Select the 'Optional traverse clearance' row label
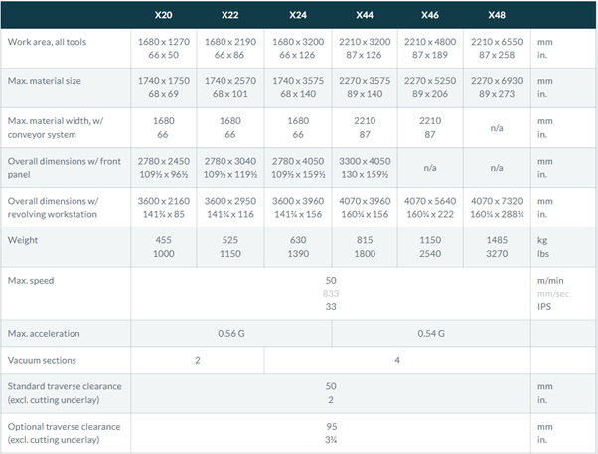The image size is (598, 454). click(64, 433)
